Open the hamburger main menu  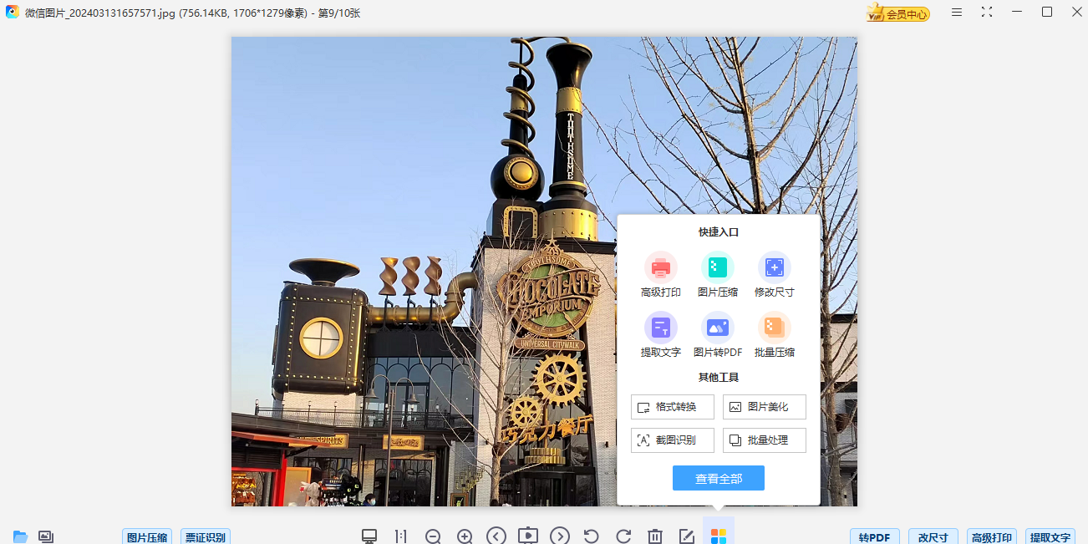pos(957,13)
